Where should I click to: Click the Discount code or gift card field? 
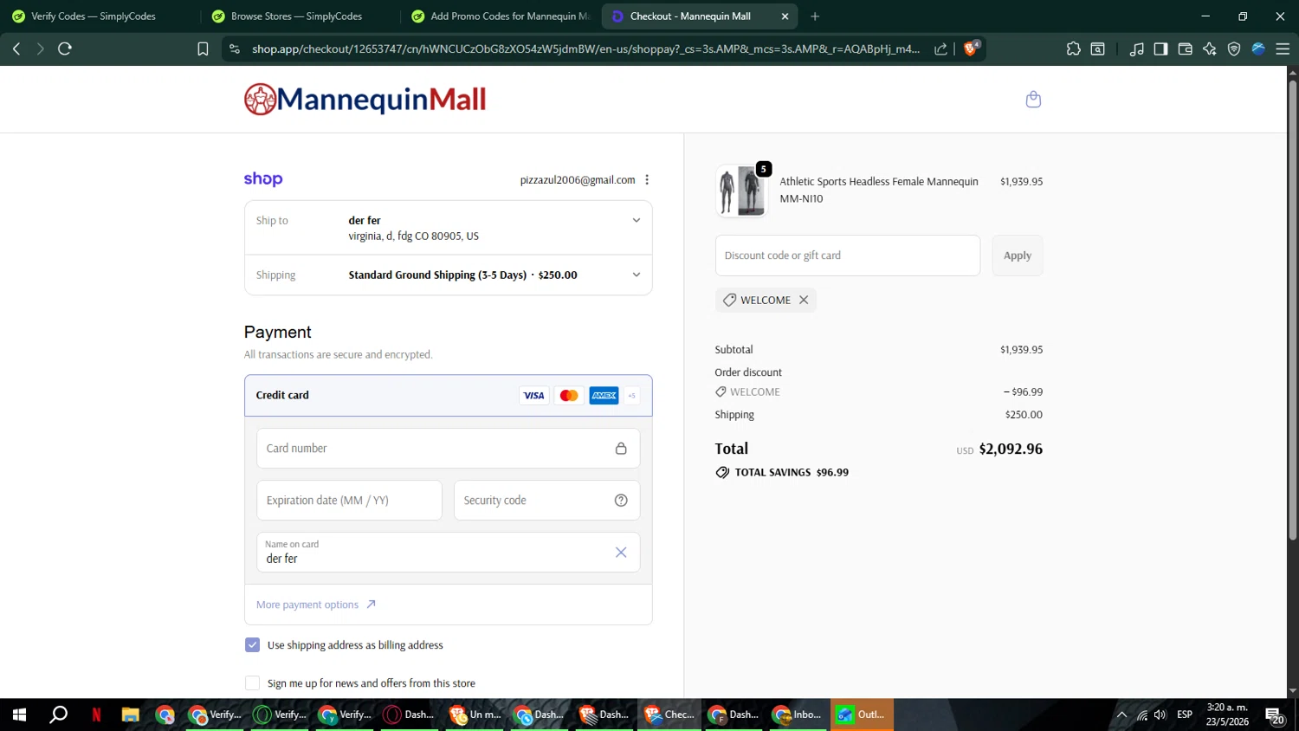click(x=848, y=256)
